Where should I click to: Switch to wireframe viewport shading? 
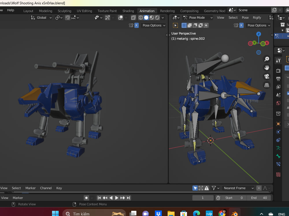[141, 18]
